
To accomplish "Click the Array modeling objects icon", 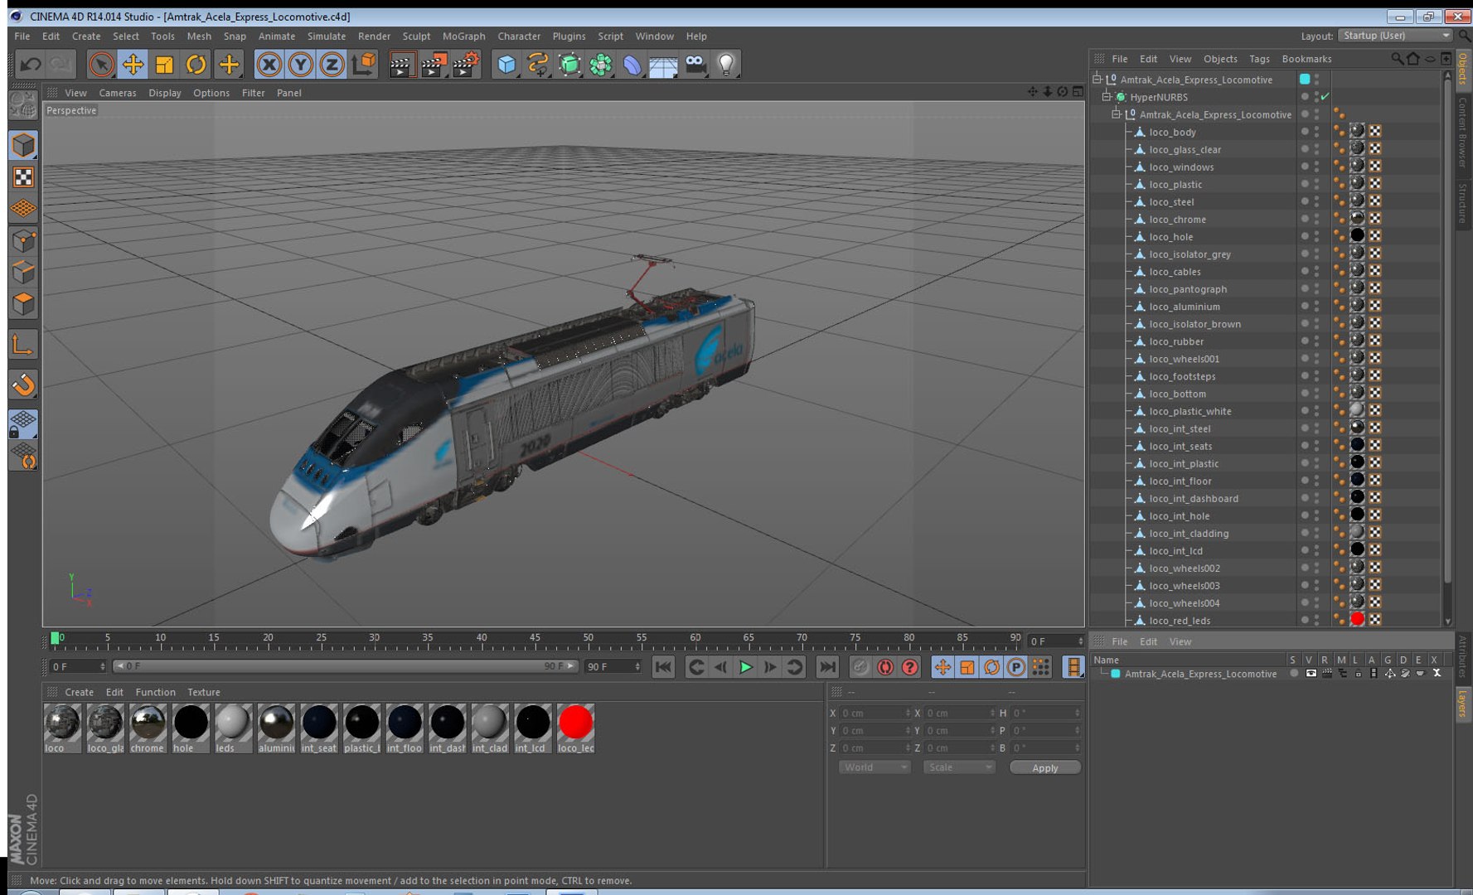I will pos(601,64).
